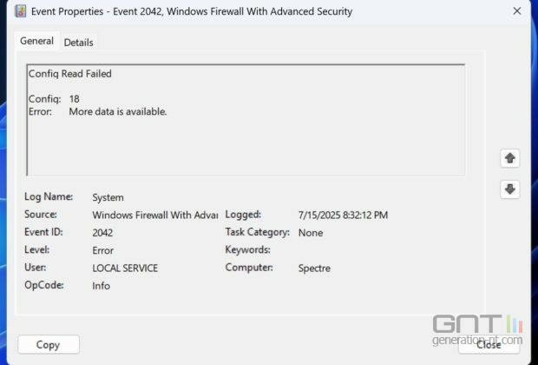This screenshot has width=538, height=365.
Task: Click the Source value Windows Firewall With Advanced Security
Action: [x=155, y=216]
